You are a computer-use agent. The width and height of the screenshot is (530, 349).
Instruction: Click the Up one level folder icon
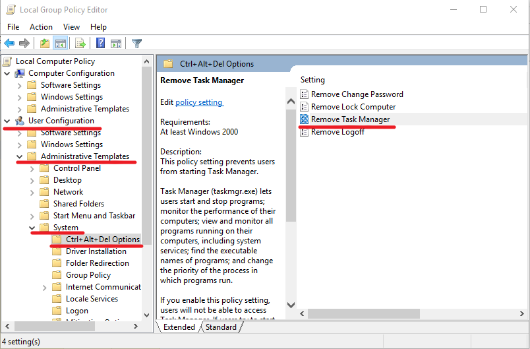[45, 44]
